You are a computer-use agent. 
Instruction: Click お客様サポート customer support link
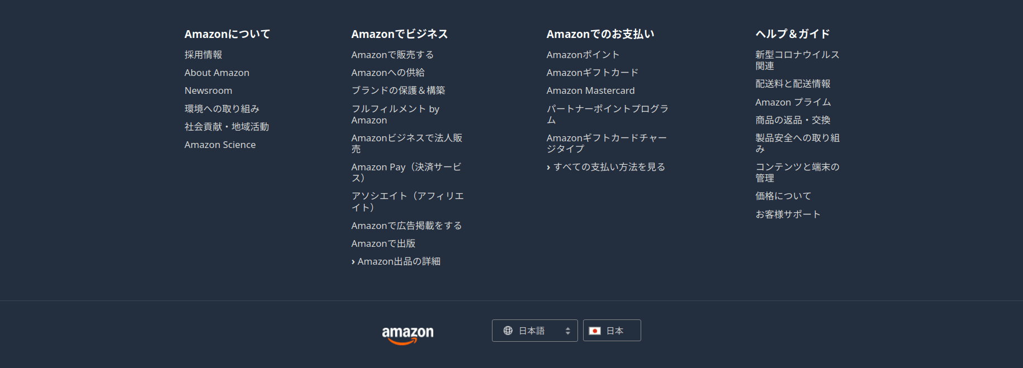click(x=788, y=214)
